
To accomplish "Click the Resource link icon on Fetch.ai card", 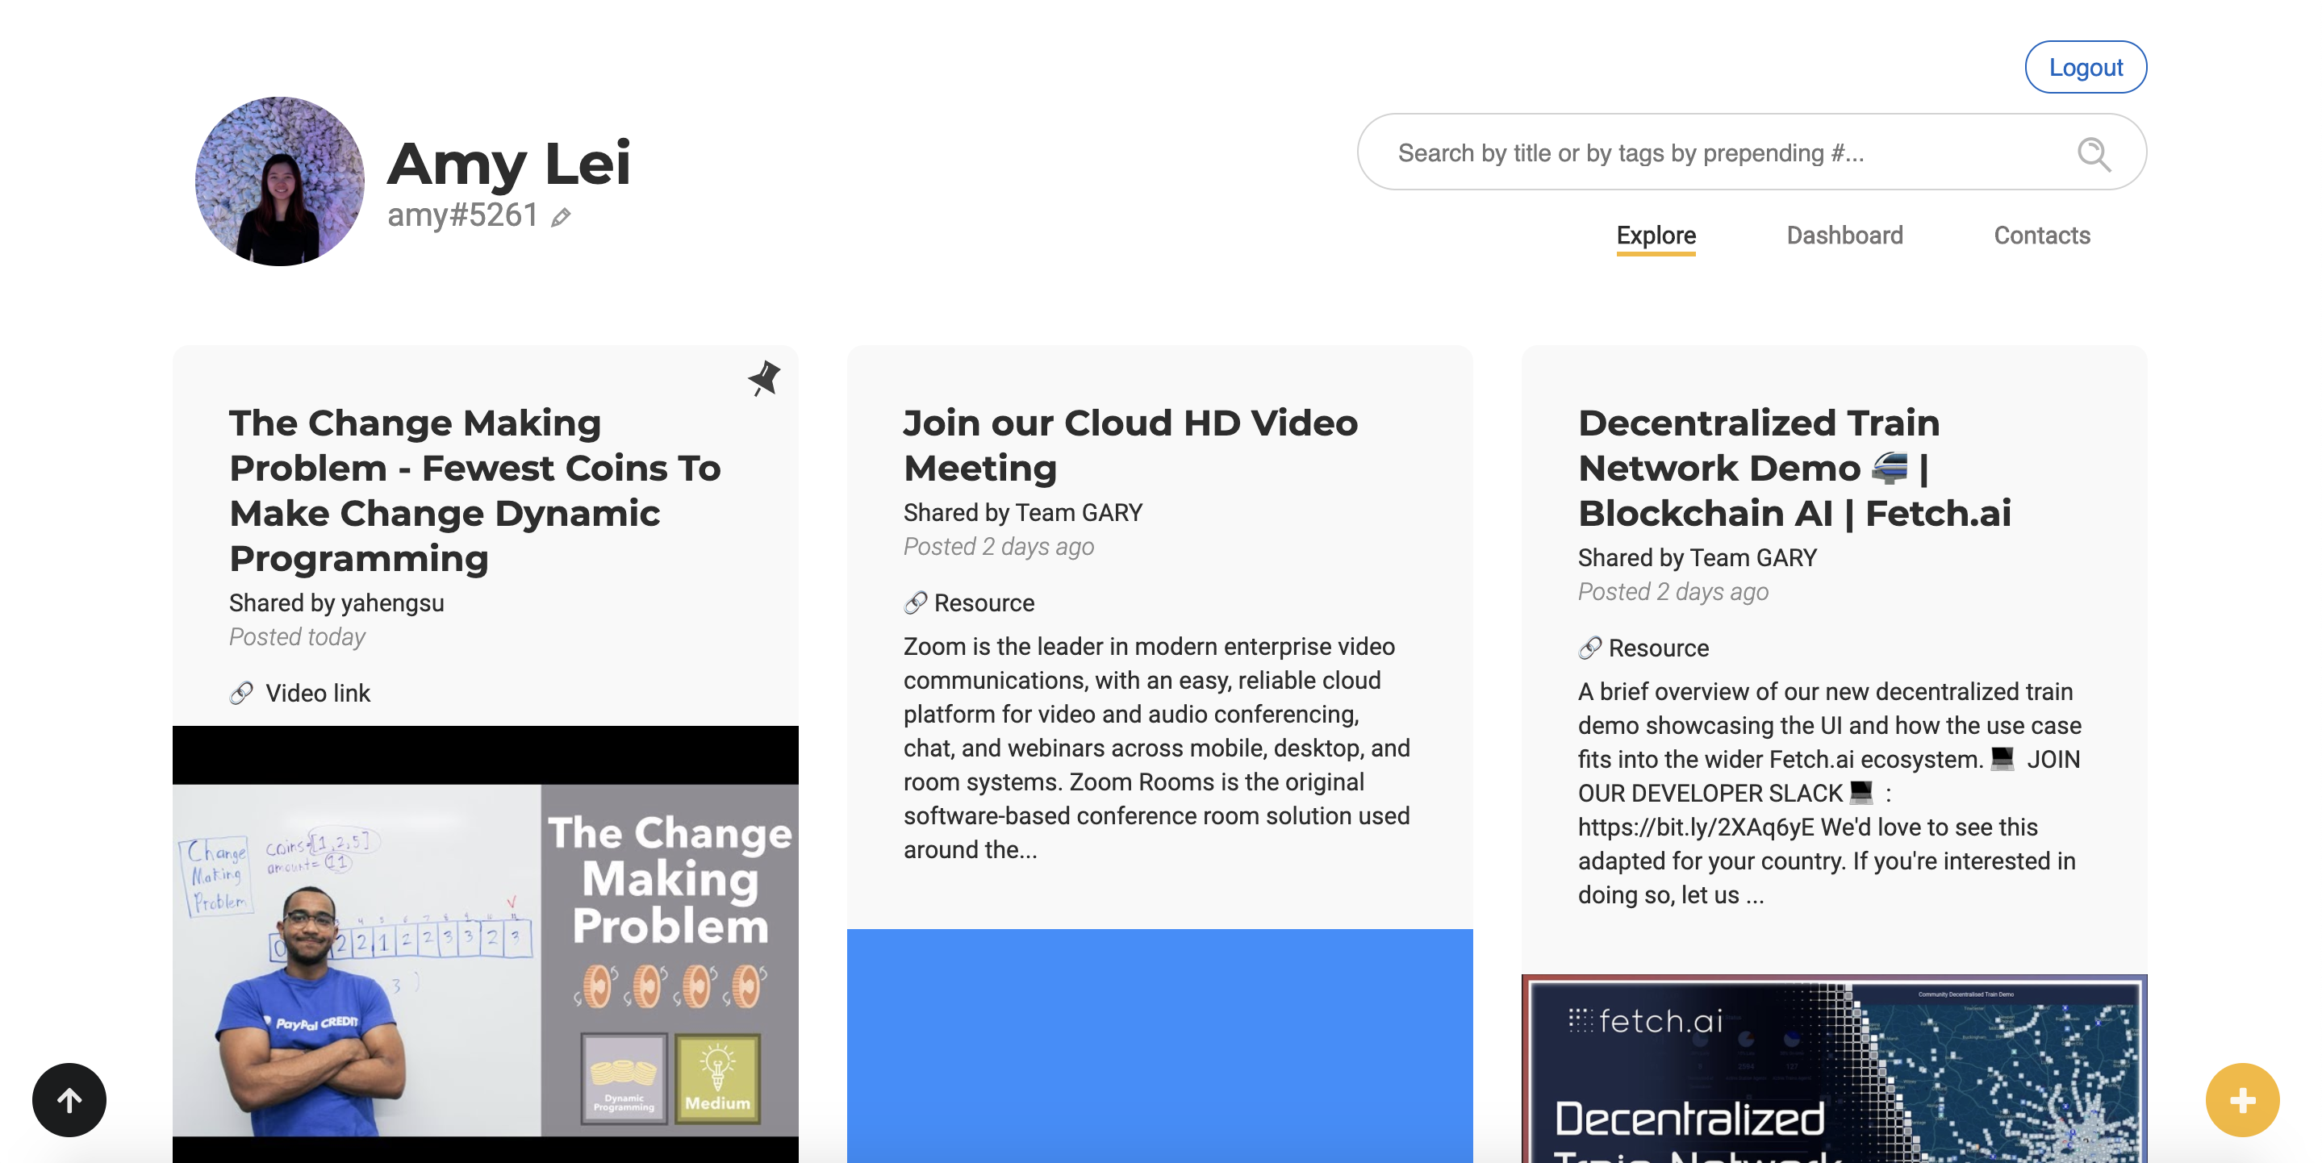I will tap(1589, 648).
